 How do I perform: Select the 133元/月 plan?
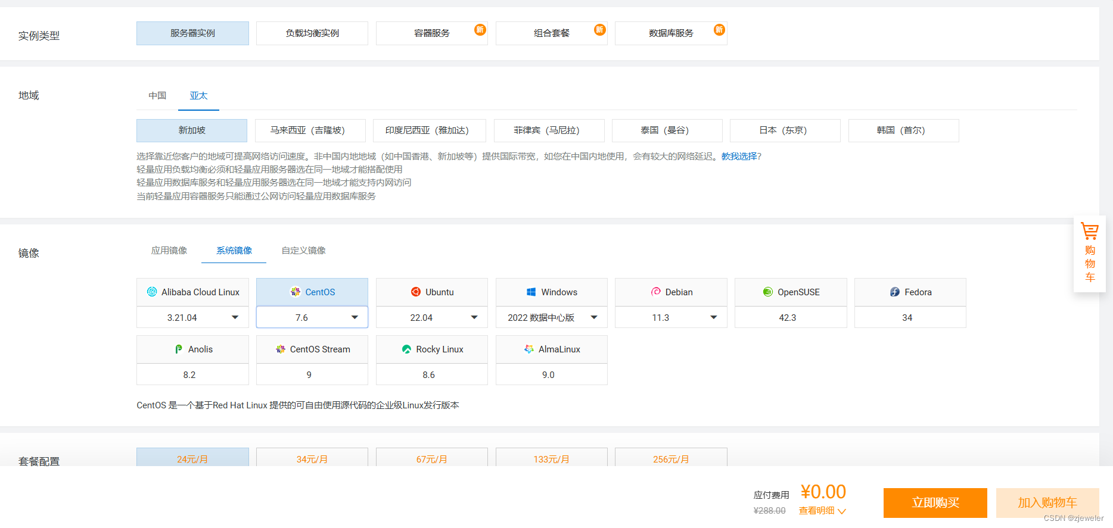pyautogui.click(x=552, y=457)
